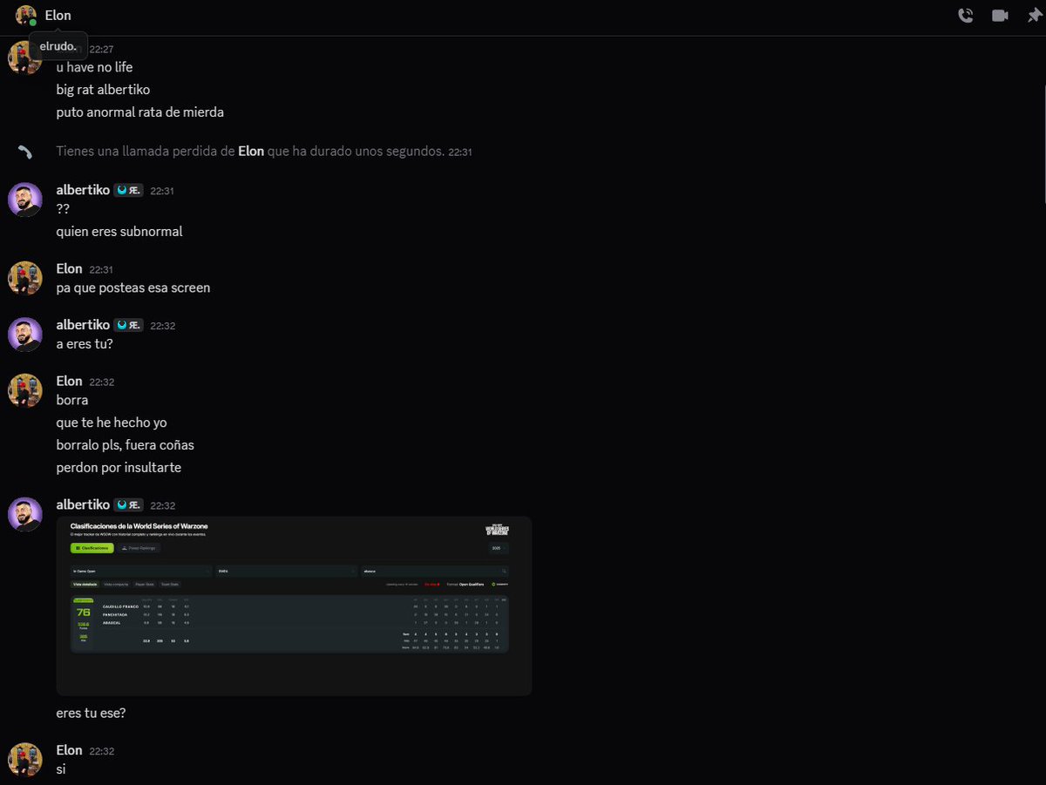Click bold Elon name in missed call notice
This screenshot has height=785, width=1046.
tap(252, 152)
